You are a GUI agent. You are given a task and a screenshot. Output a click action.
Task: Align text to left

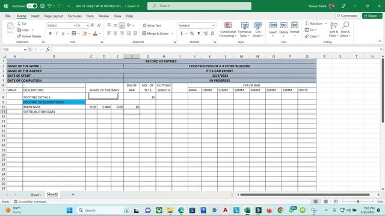(109, 34)
